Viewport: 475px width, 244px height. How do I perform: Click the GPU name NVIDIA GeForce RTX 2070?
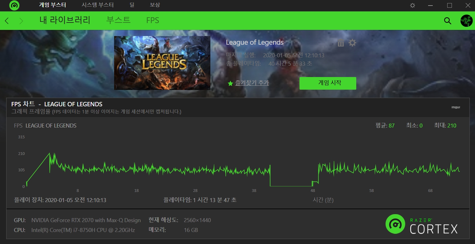click(x=86, y=220)
